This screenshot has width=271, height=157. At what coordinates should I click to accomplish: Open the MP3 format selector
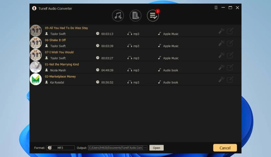pyautogui.click(x=60, y=148)
